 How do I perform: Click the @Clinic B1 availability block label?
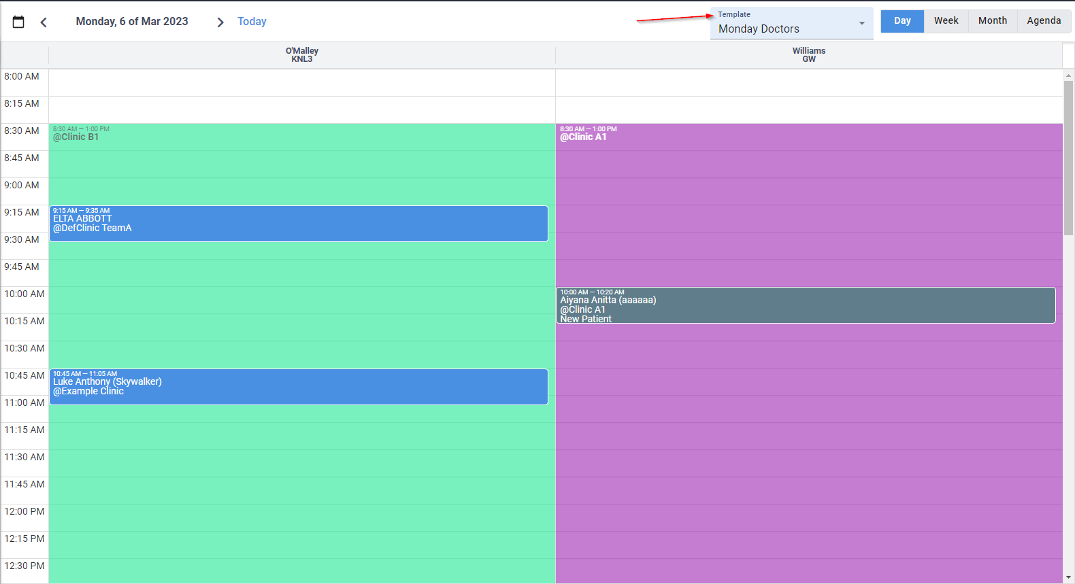click(76, 137)
